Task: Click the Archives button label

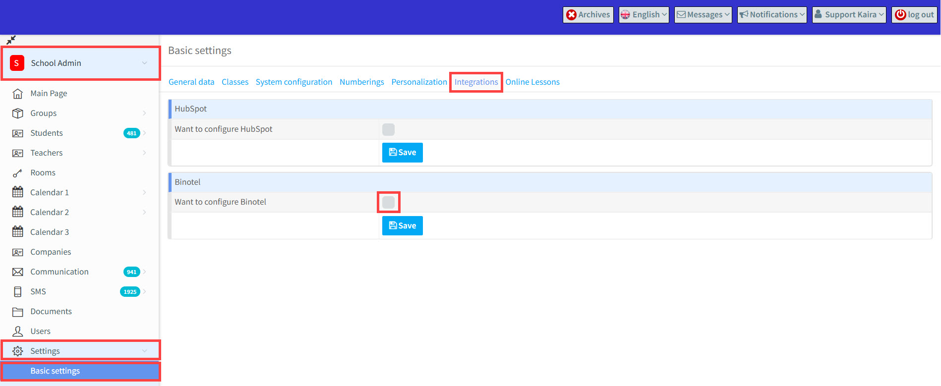Action: point(594,15)
